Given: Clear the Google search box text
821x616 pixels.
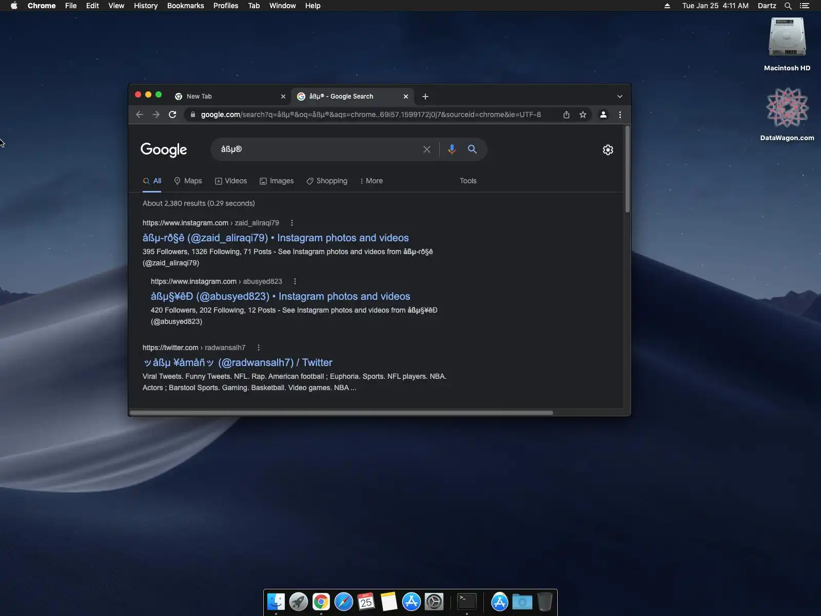Looking at the screenshot, I should 426,149.
